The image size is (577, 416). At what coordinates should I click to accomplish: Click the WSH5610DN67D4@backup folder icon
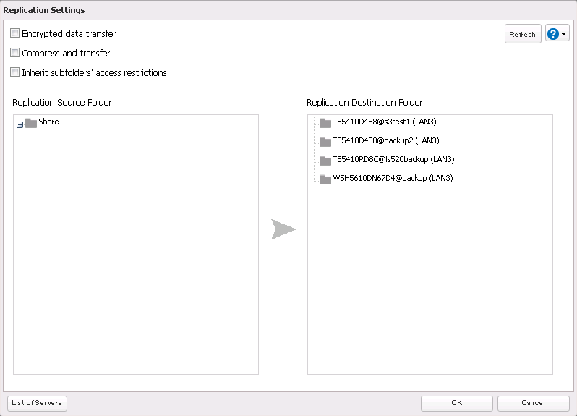coord(325,179)
